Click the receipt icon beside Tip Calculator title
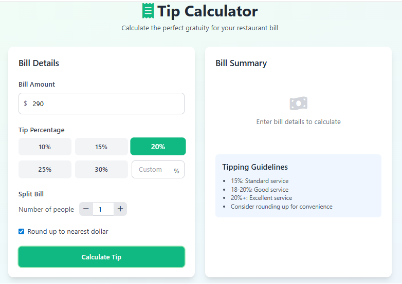Screen dimensions: 402x284 (x=148, y=11)
